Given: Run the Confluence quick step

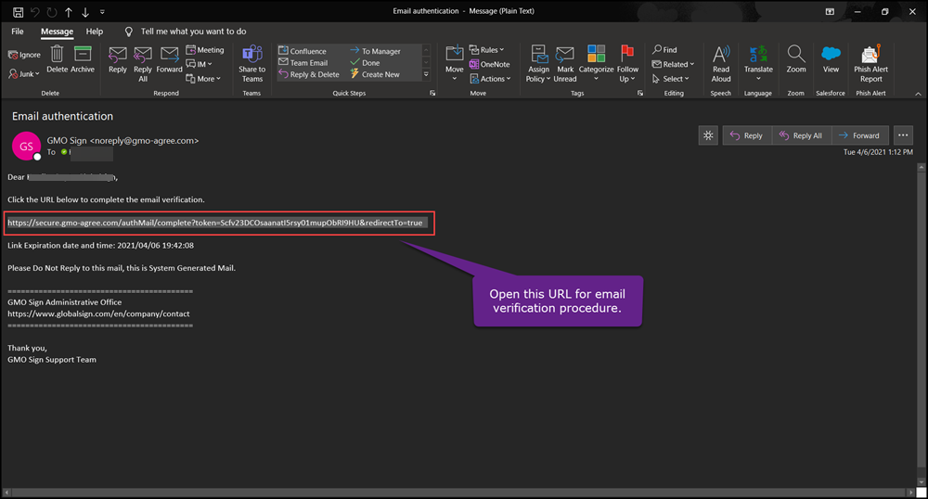Looking at the screenshot, I should 303,51.
